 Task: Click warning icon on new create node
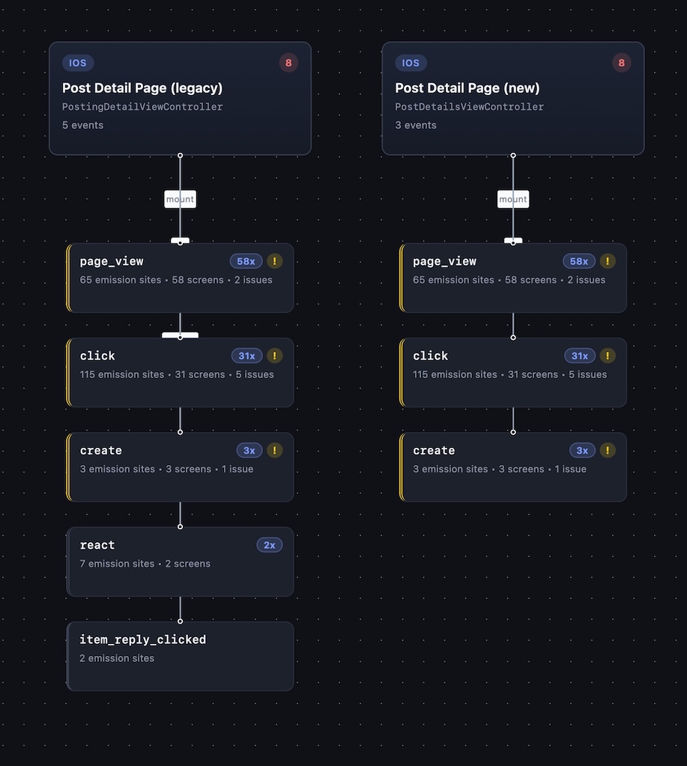click(x=608, y=451)
